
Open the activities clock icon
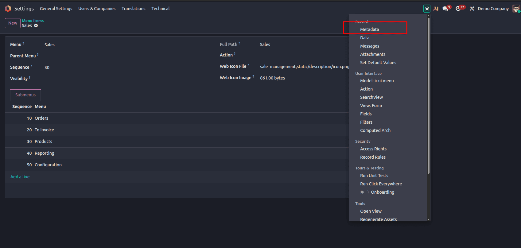click(x=458, y=9)
